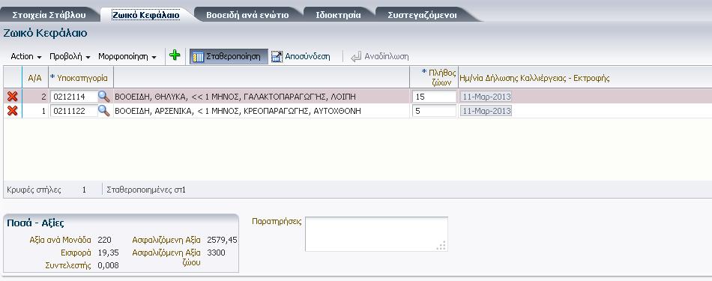
Task: Click the Κρυφές στήλες status text
Action: pos(34,190)
